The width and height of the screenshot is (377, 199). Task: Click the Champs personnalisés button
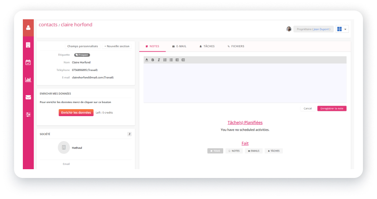tap(83, 46)
